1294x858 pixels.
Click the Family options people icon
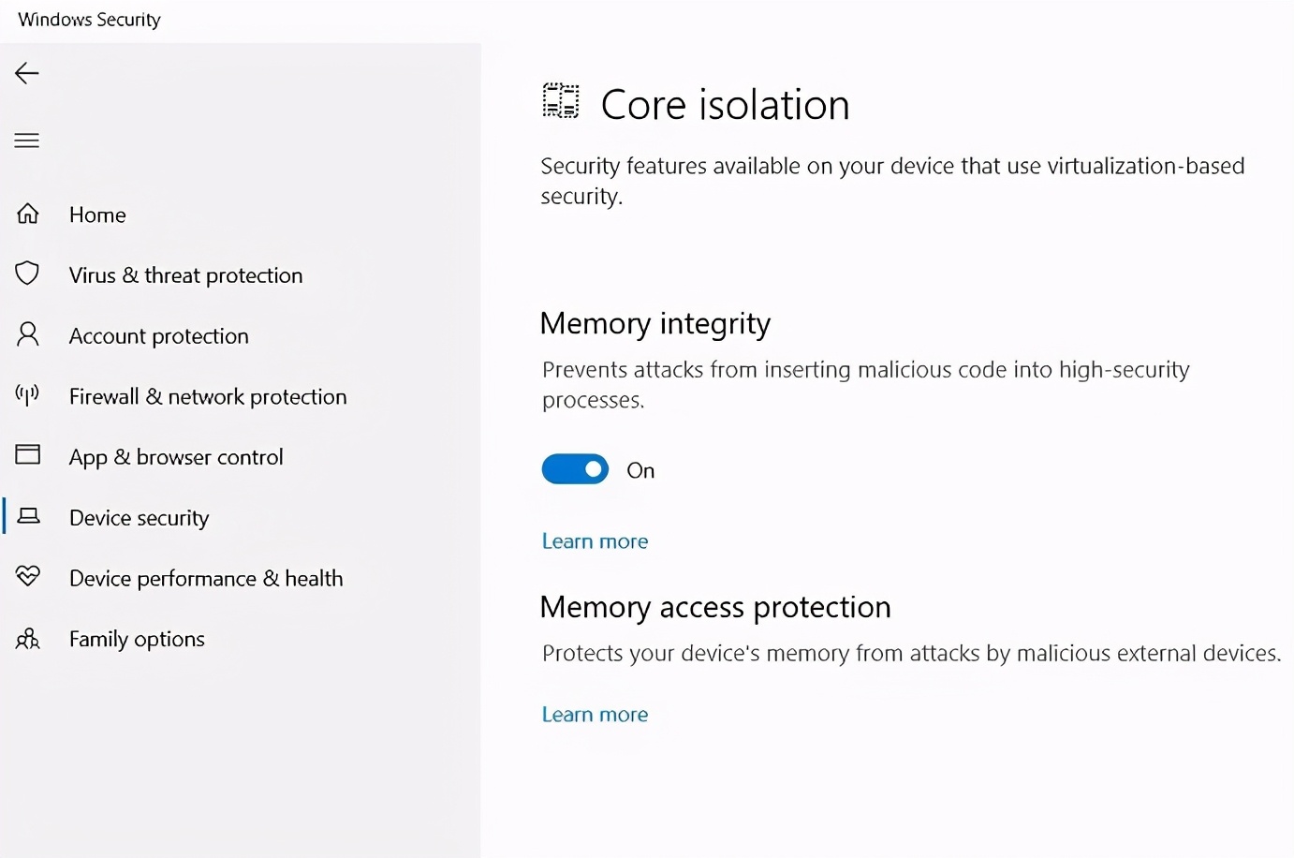pos(27,638)
